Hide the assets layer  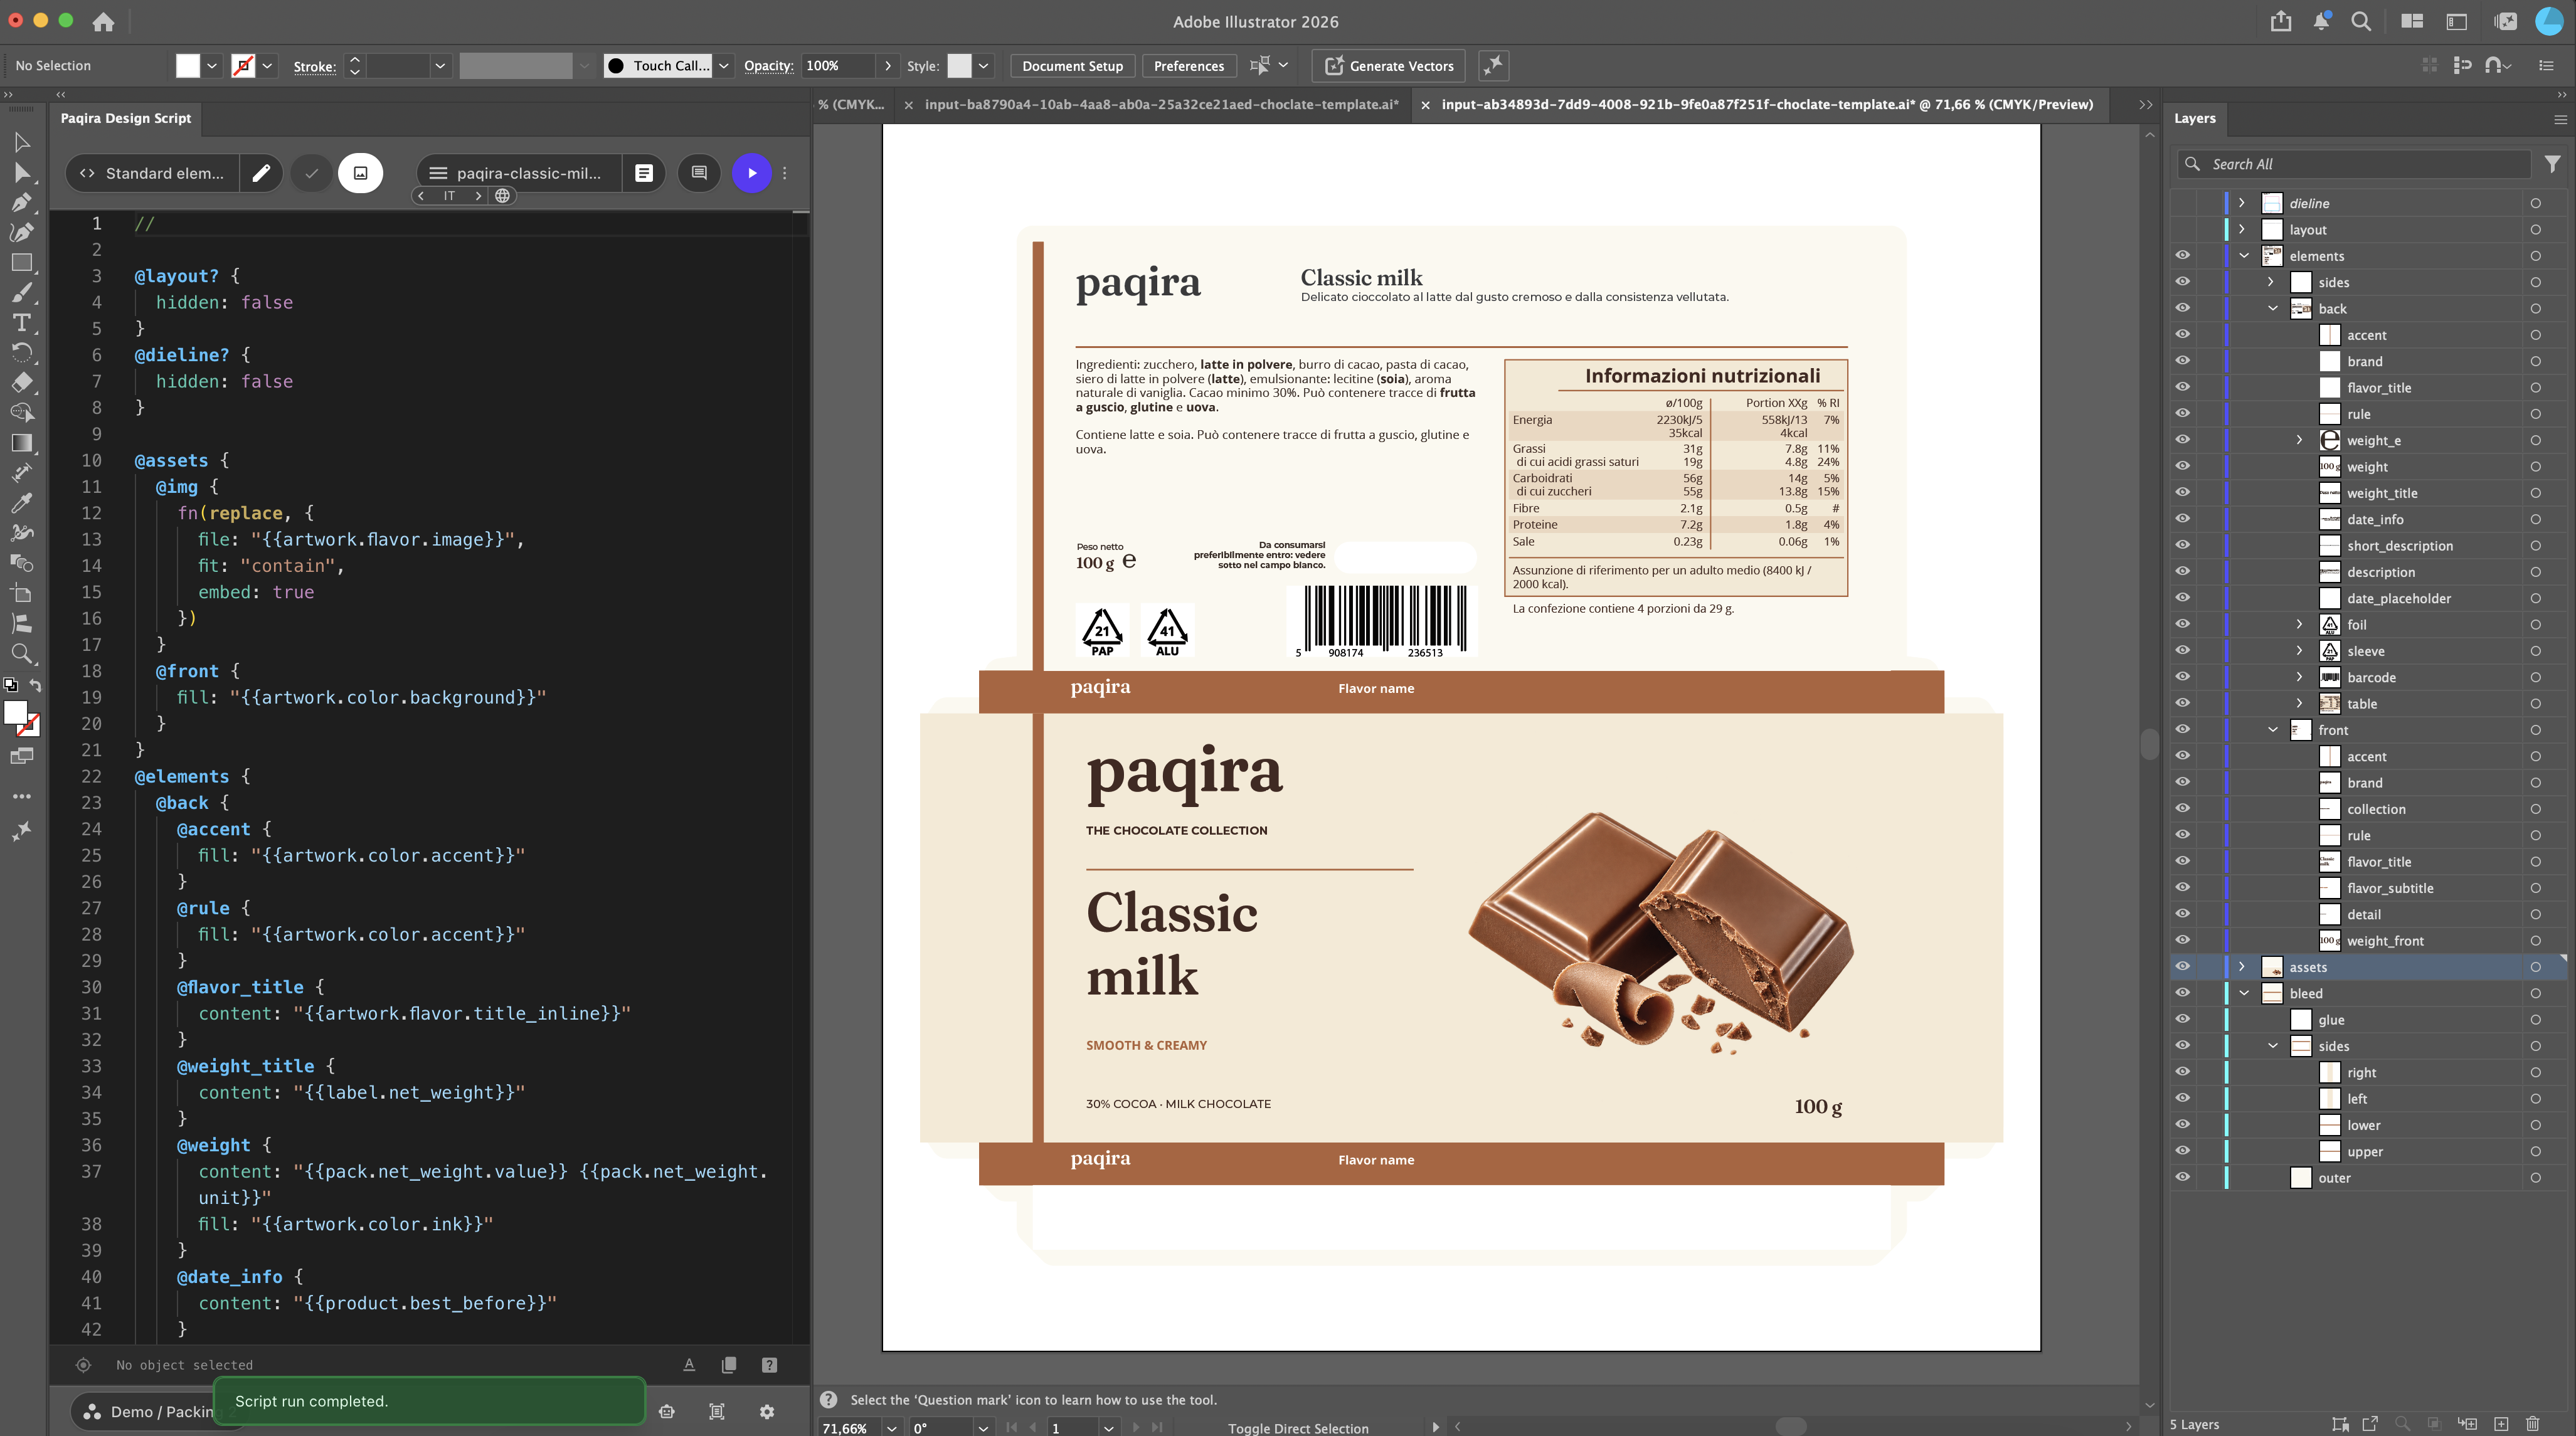click(2182, 967)
